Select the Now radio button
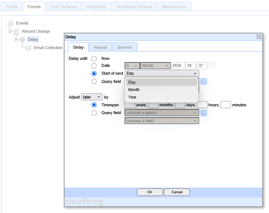The image size is (269, 213). pos(94,59)
